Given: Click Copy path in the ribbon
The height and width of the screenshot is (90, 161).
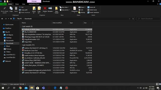Looking at the screenshot, I should tap(23, 10).
